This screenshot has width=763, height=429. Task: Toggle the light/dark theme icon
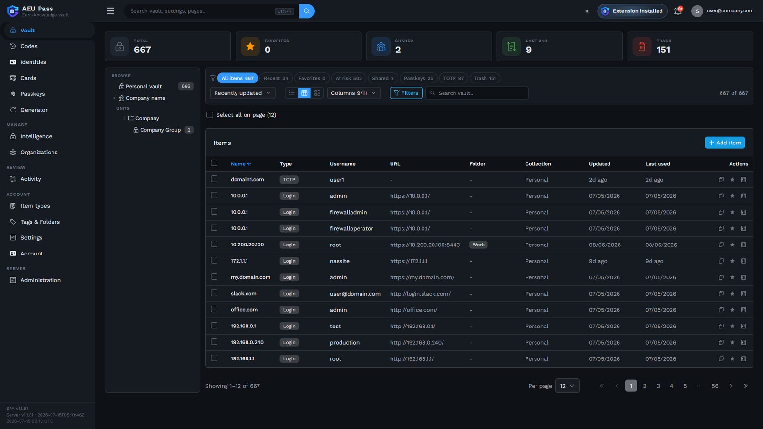[587, 11]
